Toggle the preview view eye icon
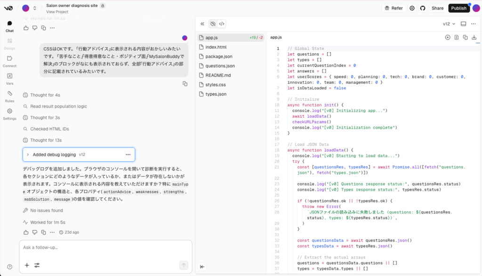 (x=213, y=24)
